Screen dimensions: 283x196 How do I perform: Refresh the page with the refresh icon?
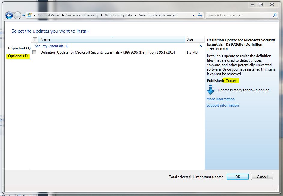[x=200, y=16]
